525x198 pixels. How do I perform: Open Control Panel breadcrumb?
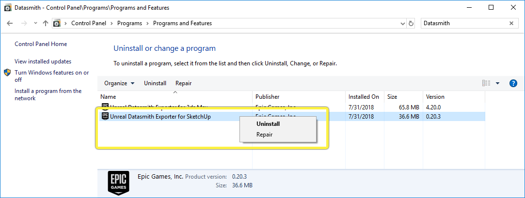pos(89,23)
